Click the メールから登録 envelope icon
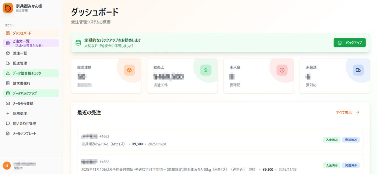This screenshot has height=174, width=377. [8, 104]
